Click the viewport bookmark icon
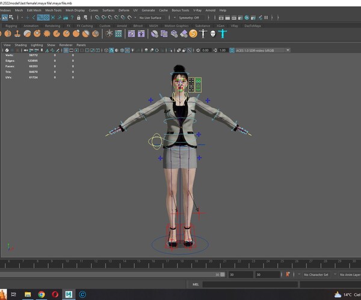Viewport: 361px width, 300px height. (42, 50)
